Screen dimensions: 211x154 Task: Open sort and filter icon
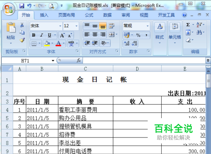click(199, 25)
